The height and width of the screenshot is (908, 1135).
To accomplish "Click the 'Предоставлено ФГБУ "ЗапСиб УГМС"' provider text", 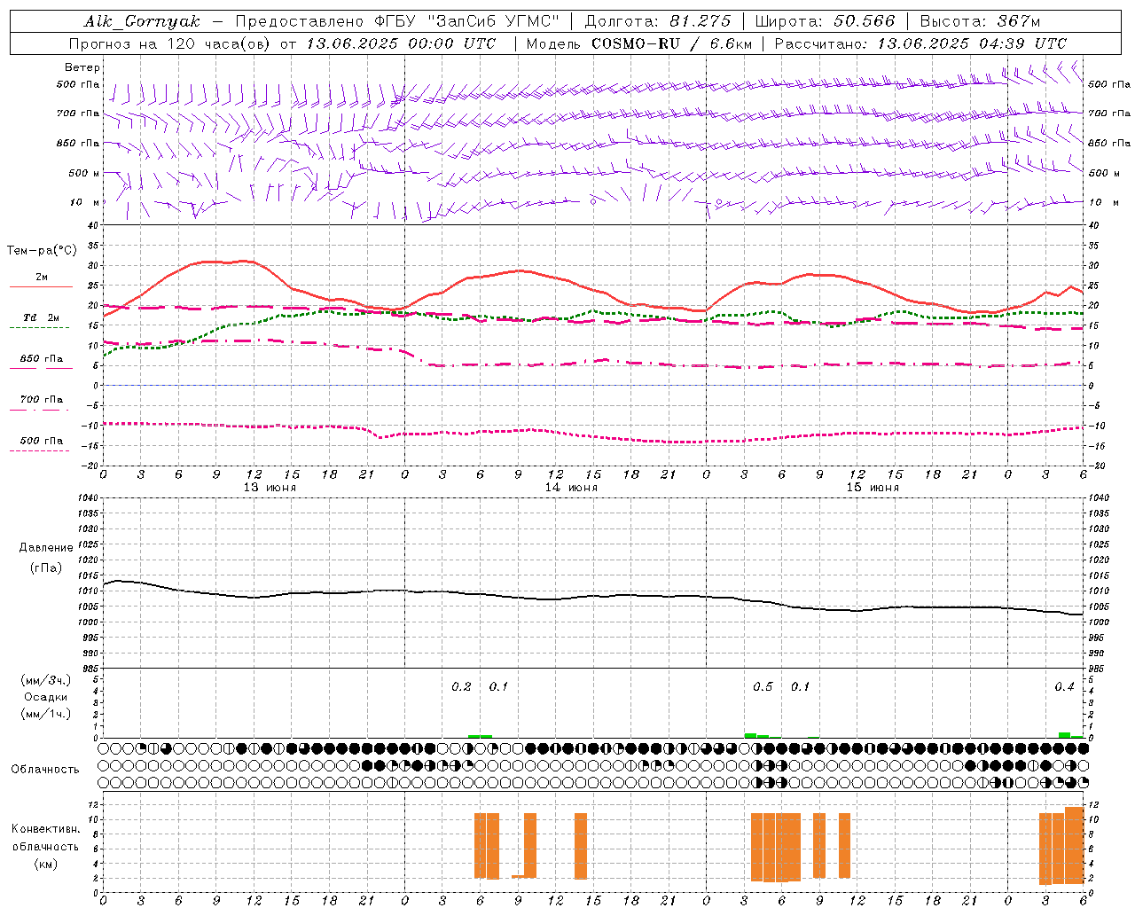I will [x=397, y=21].
